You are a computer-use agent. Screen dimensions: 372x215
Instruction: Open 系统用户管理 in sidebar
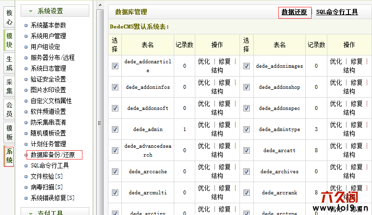coord(48,36)
